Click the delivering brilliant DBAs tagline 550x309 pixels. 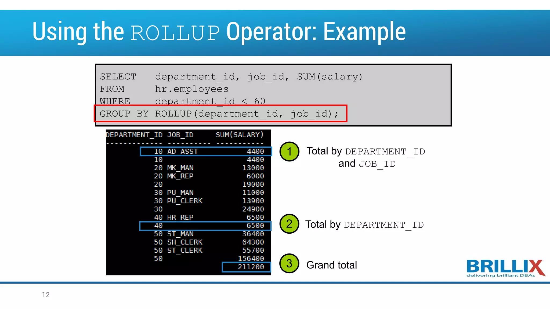501,275
